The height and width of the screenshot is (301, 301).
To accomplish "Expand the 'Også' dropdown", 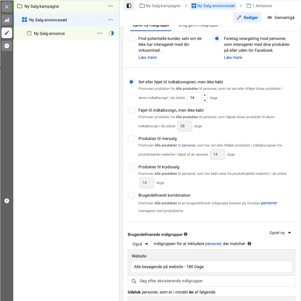I will (140, 244).
